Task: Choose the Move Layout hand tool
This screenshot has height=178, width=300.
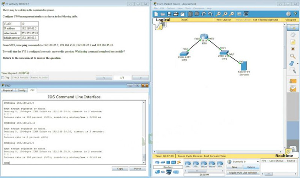Action: 293,35
